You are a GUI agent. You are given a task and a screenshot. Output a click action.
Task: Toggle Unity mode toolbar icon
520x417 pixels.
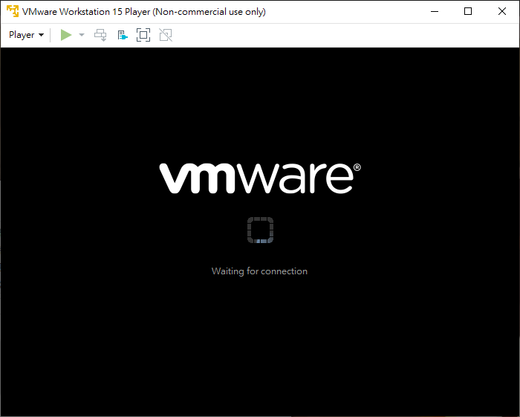166,35
